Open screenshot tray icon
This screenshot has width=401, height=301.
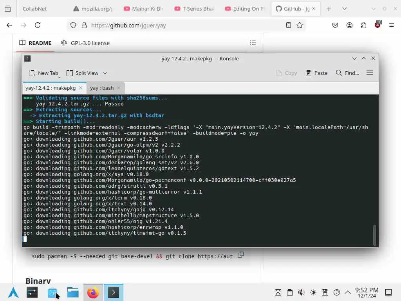tap(278, 292)
